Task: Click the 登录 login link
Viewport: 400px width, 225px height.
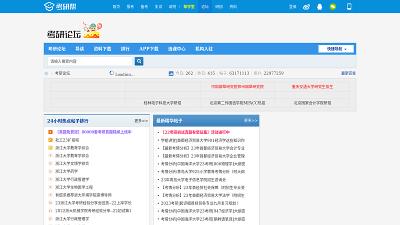Action: [x=292, y=6]
